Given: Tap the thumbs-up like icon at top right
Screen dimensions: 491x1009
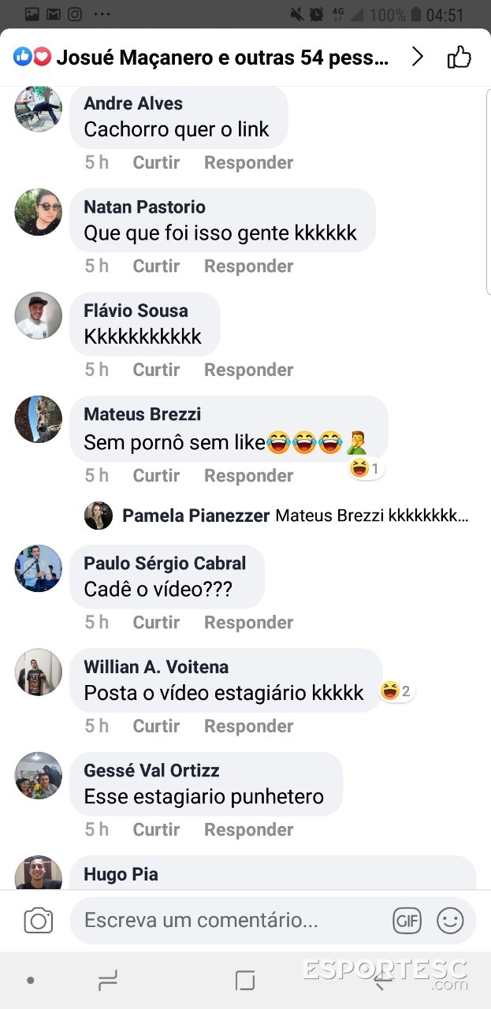Looking at the screenshot, I should (x=459, y=57).
